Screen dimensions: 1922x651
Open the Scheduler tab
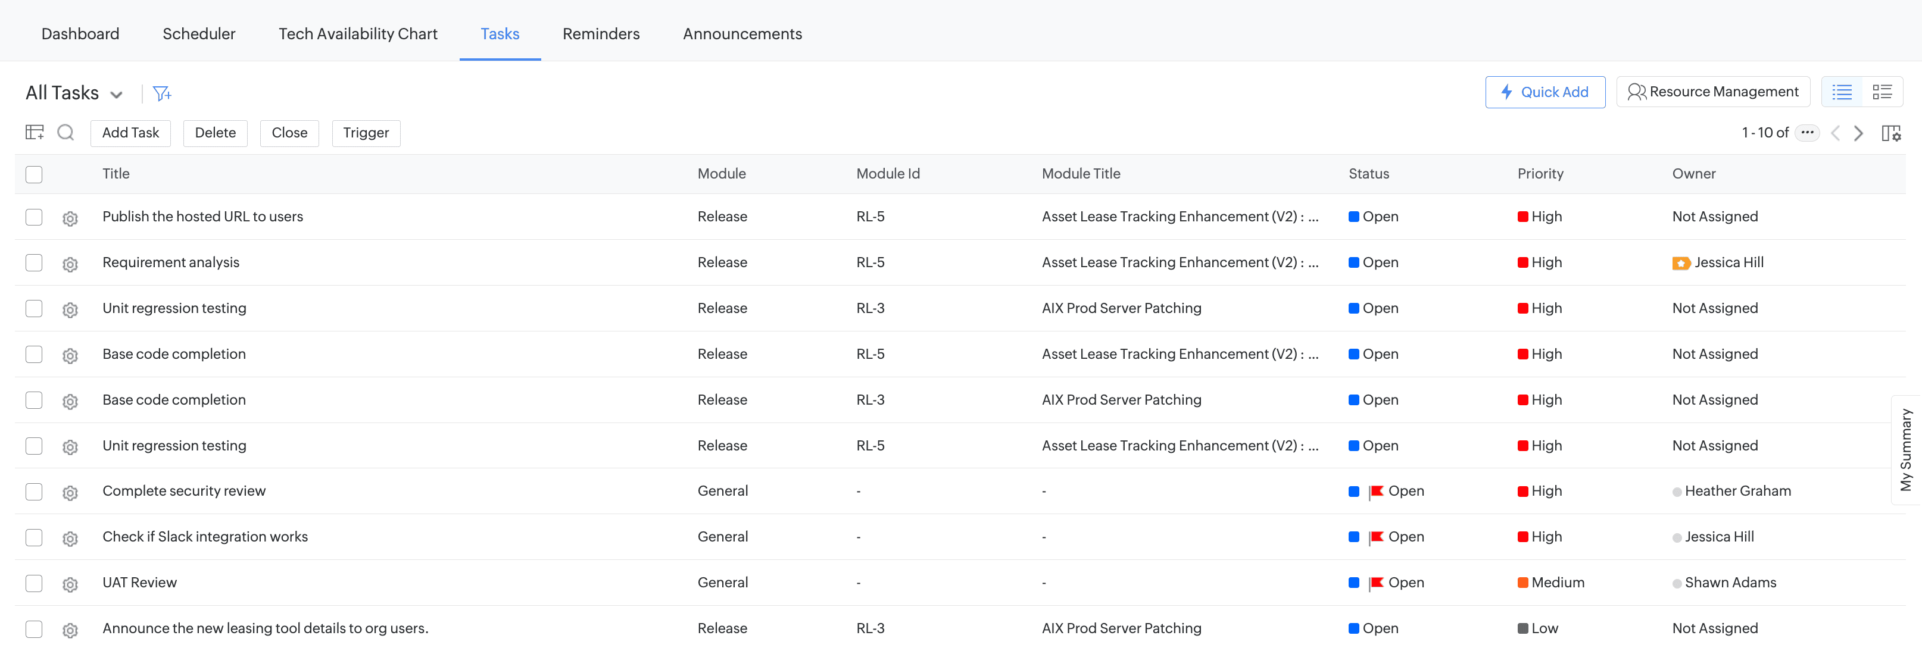click(198, 33)
